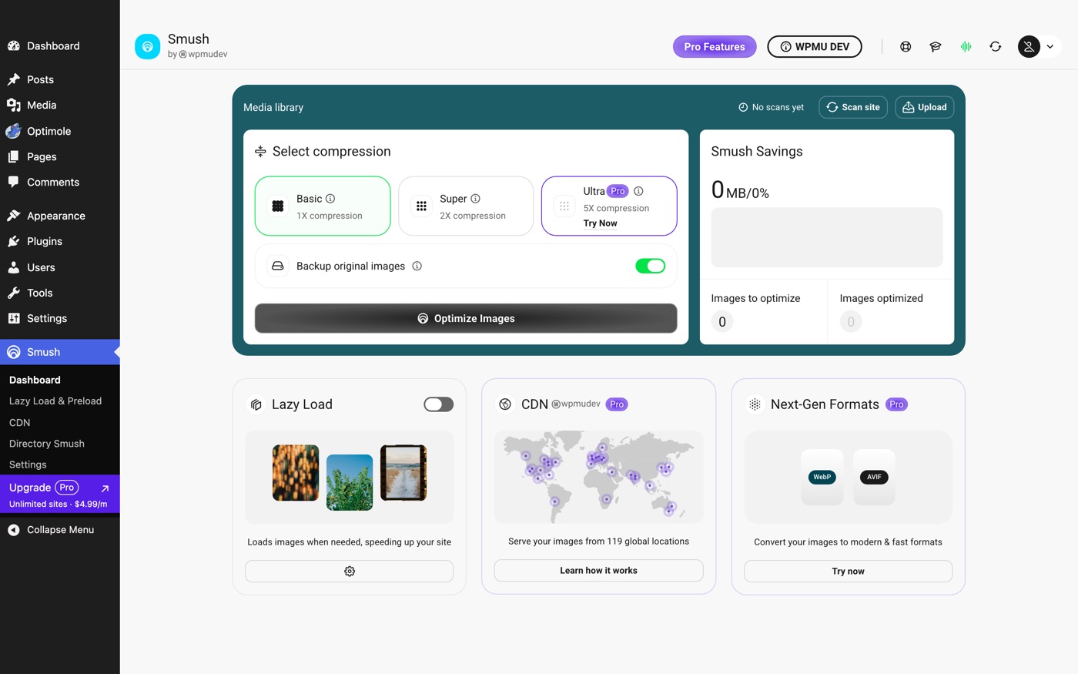Click the Lazy Load card icon
Viewport: 1078px width, 674px height.
coord(256,404)
